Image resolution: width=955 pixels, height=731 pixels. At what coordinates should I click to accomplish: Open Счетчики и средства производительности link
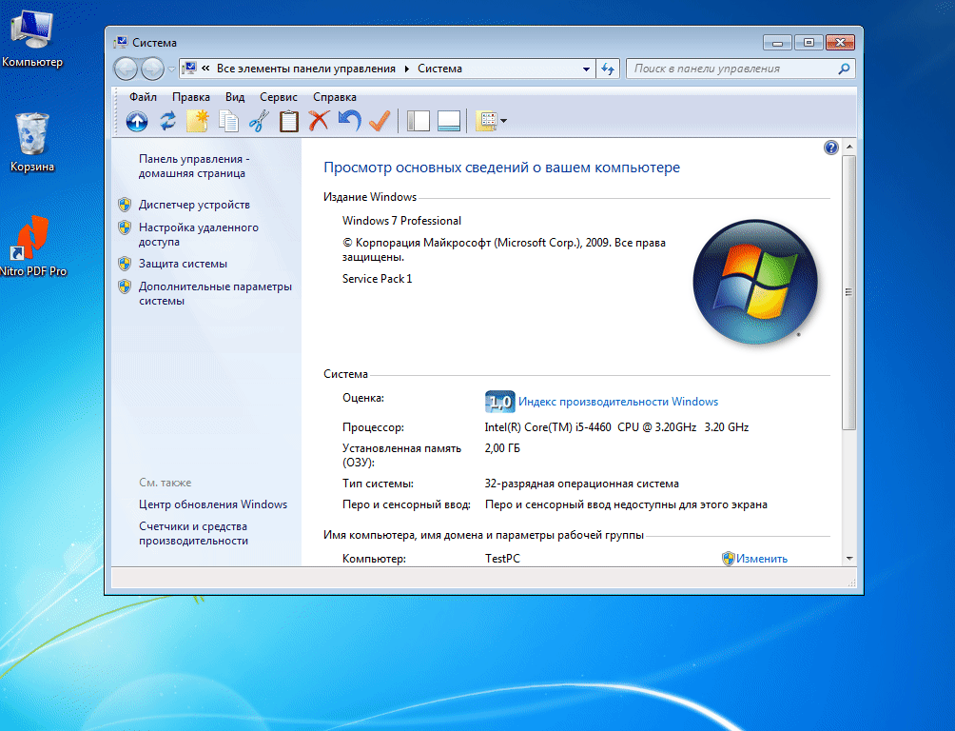[x=193, y=533]
